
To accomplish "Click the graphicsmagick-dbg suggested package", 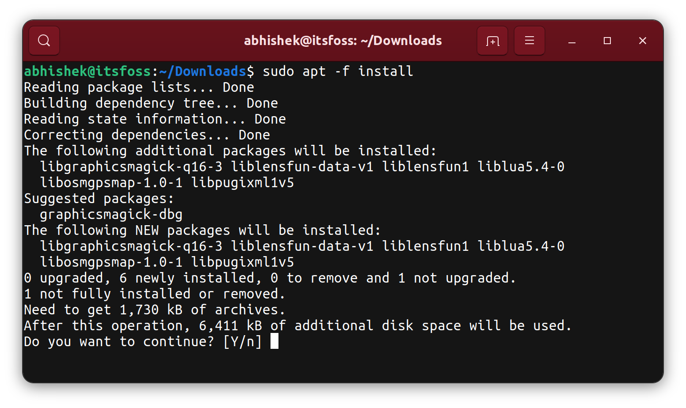I will (111, 214).
